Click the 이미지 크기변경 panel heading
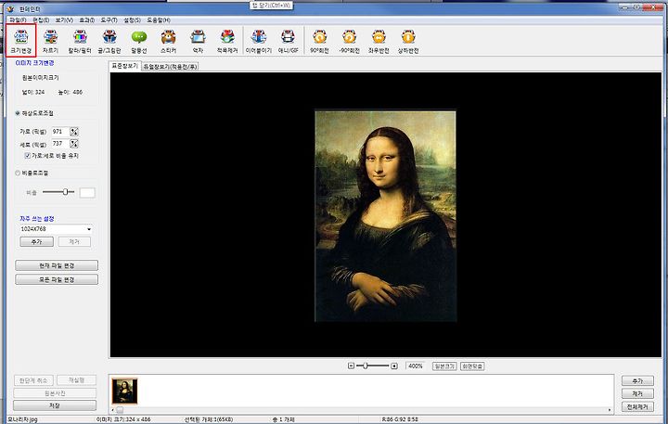Image resolution: width=668 pixels, height=424 pixels. (34, 63)
